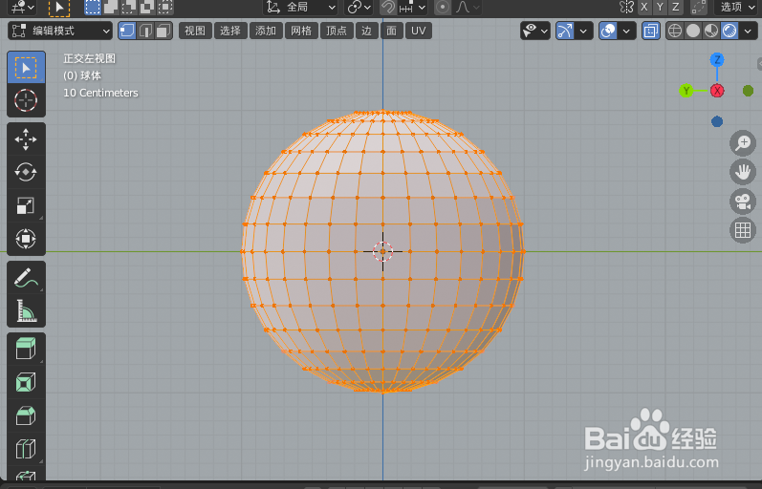The height and width of the screenshot is (489, 762).
Task: Click the dark green negative Y gizmo ball
Action: [x=748, y=91]
